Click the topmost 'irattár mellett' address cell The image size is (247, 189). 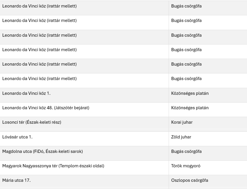pos(39,6)
